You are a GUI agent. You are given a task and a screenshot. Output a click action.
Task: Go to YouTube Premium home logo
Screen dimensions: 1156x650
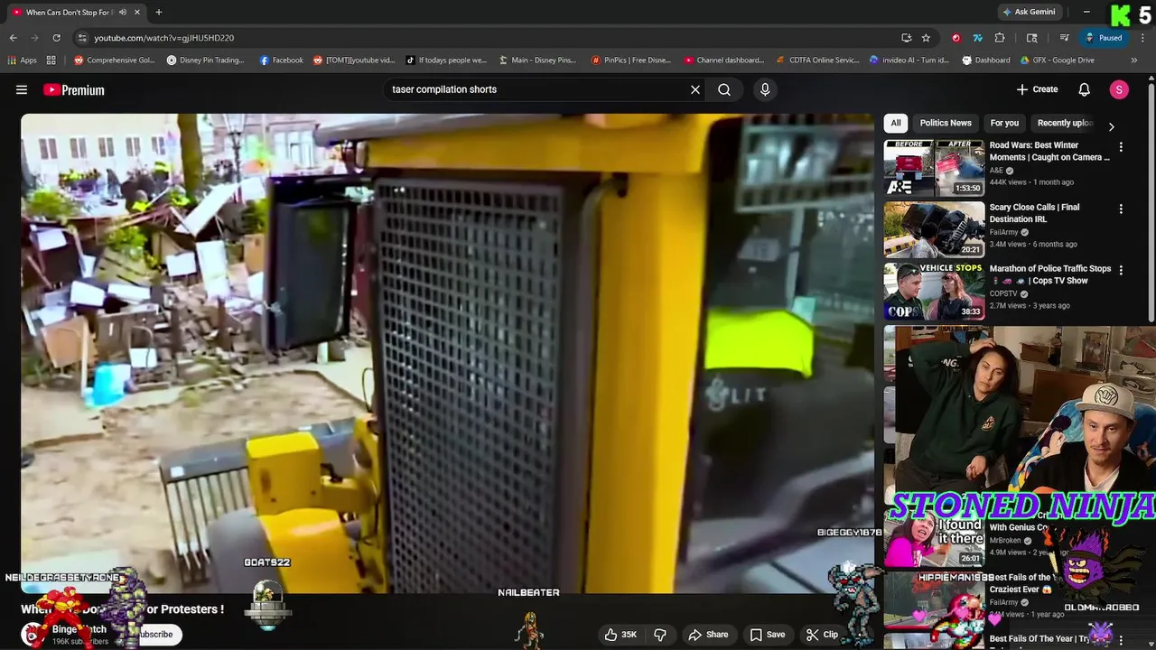[73, 89]
